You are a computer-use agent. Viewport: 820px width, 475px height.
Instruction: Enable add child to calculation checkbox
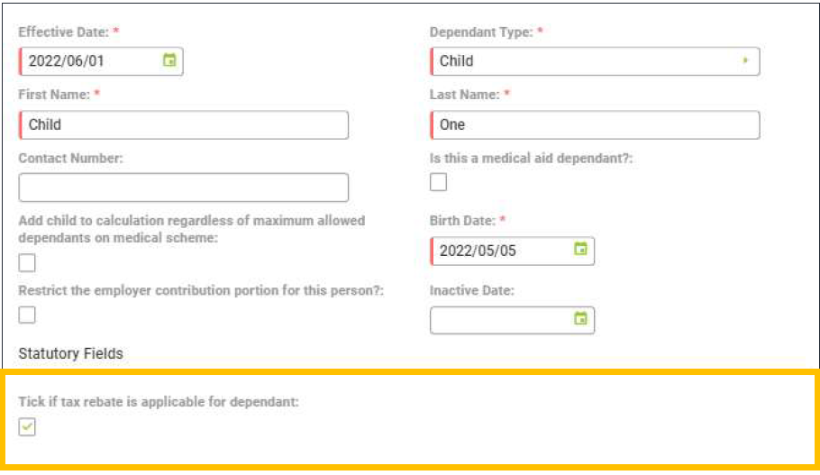(28, 262)
